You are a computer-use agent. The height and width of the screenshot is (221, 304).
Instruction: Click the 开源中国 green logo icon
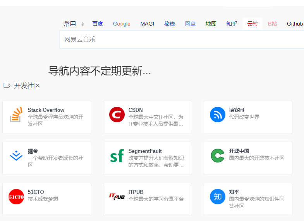(x=218, y=156)
